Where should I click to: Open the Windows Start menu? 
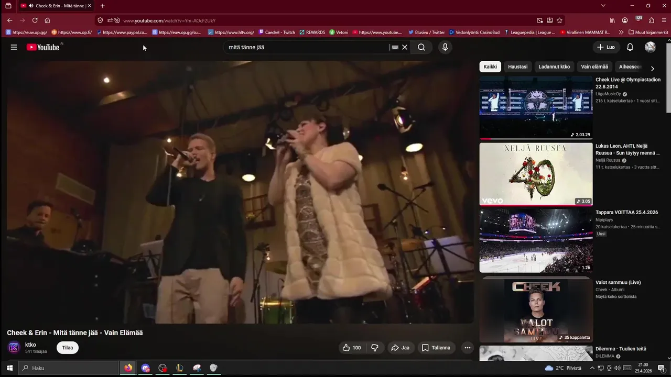9,368
